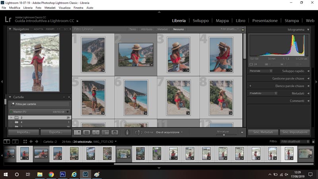Click Sinc. Metadati button
The image size is (318, 179).
[263, 132]
